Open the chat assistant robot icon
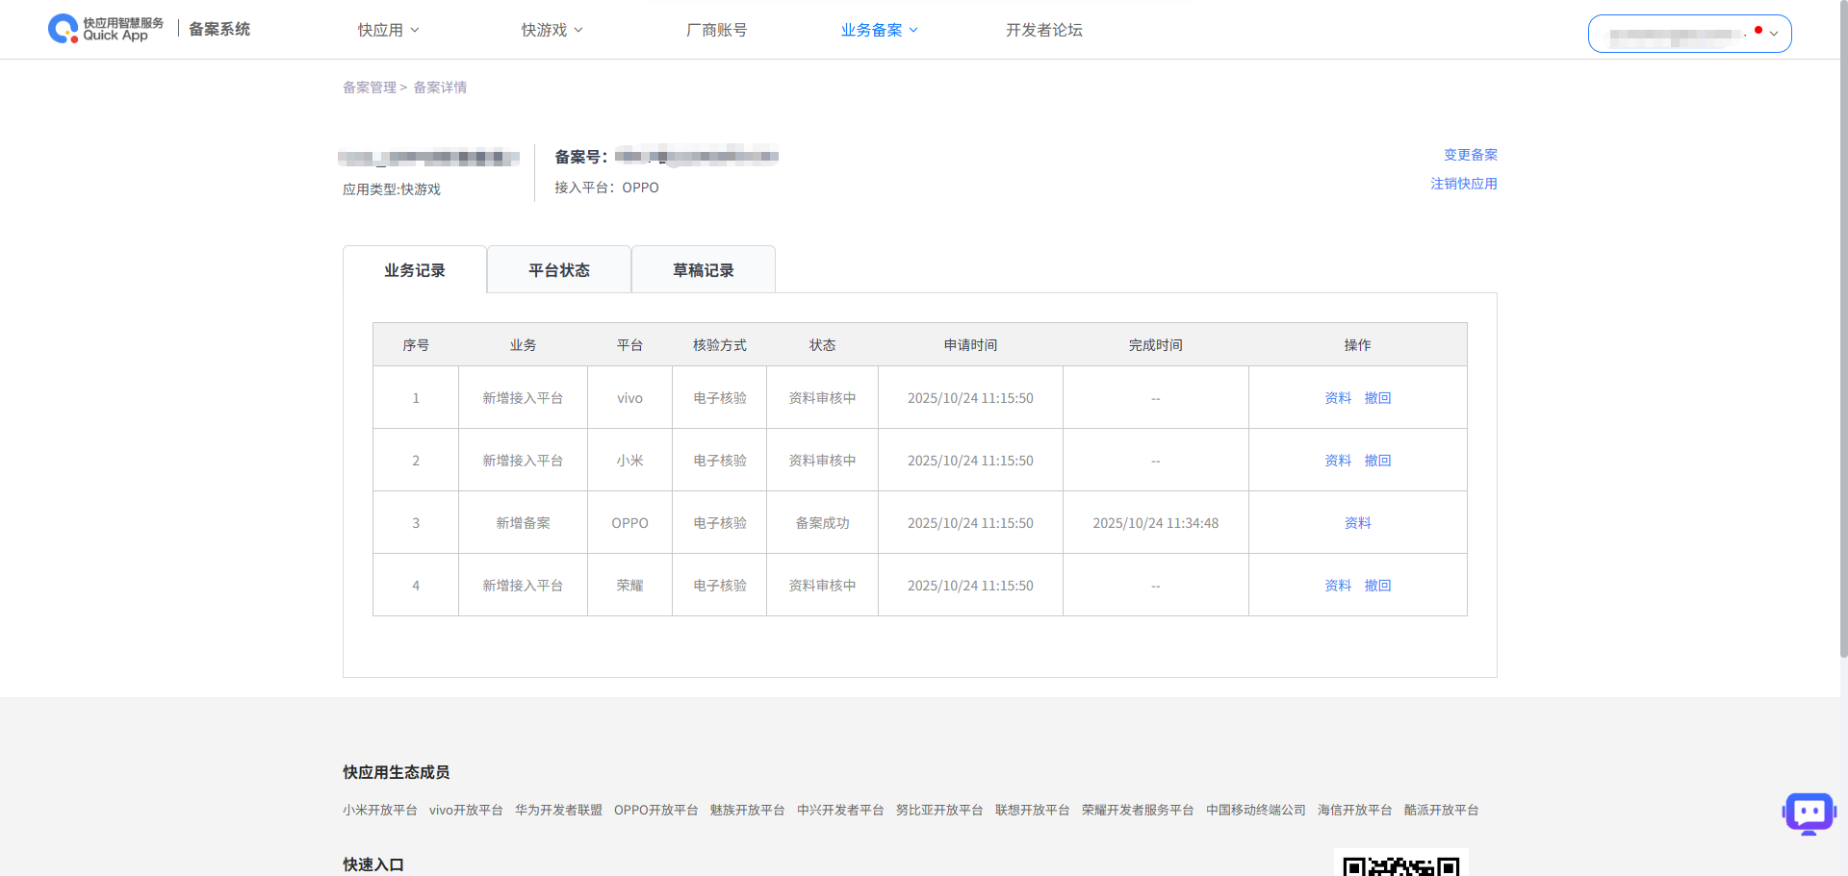The height and width of the screenshot is (876, 1848). coord(1809,813)
